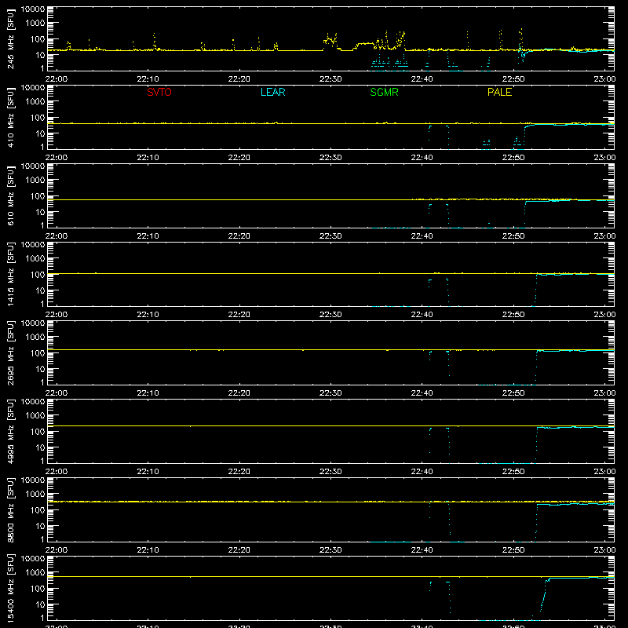This screenshot has width=628, height=628.
Task: Select the 410 MHz [SFU] axis label
Action: coord(11,117)
